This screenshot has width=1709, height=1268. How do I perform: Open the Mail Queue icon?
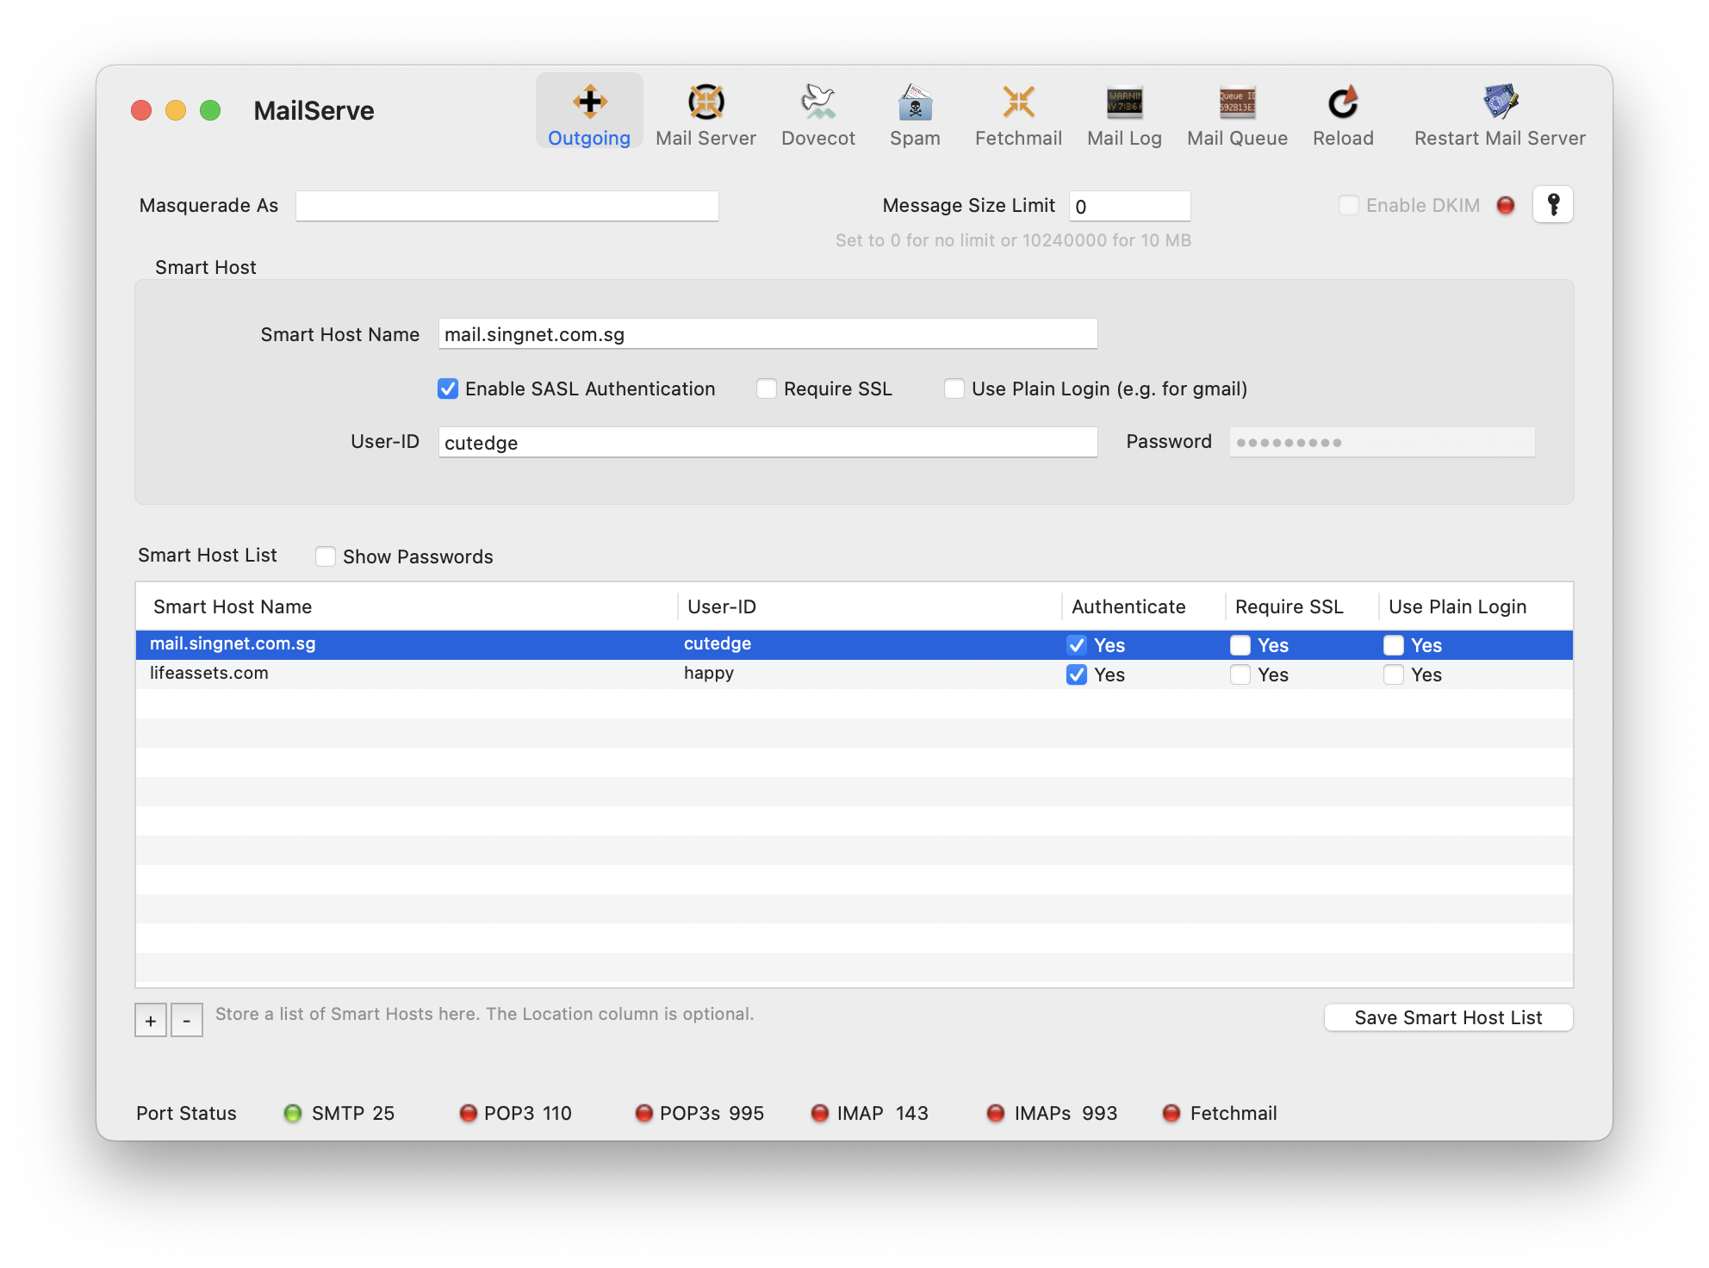[x=1237, y=103]
